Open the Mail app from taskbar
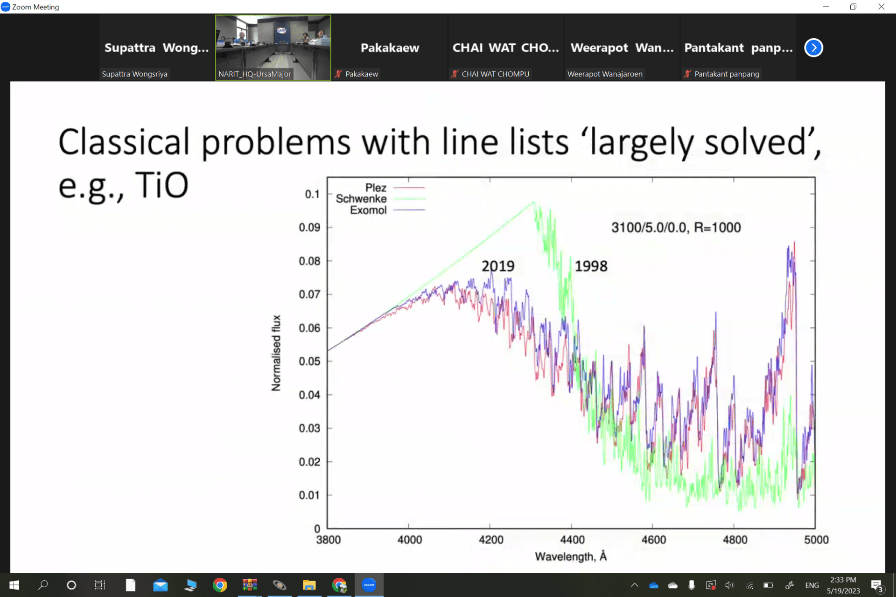This screenshot has height=597, width=896. coord(160,585)
